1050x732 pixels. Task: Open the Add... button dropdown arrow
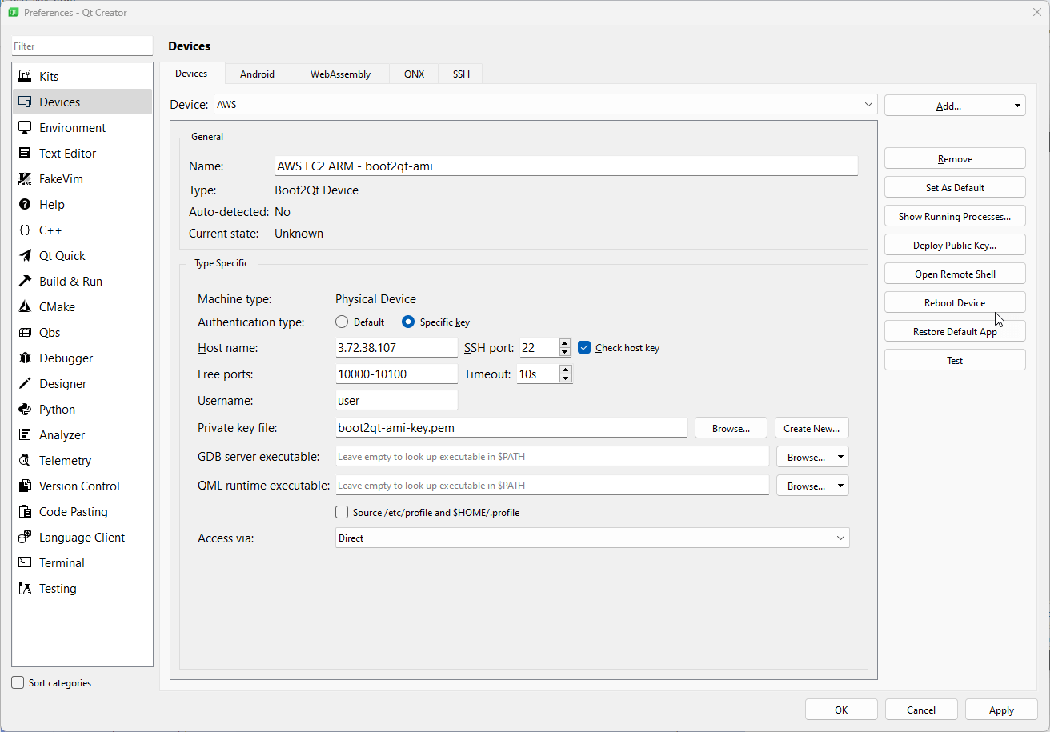coord(1017,106)
